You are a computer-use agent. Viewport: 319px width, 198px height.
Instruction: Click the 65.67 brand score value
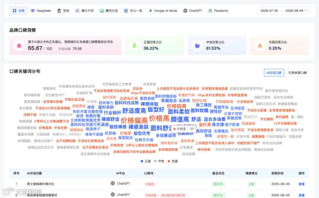point(35,48)
